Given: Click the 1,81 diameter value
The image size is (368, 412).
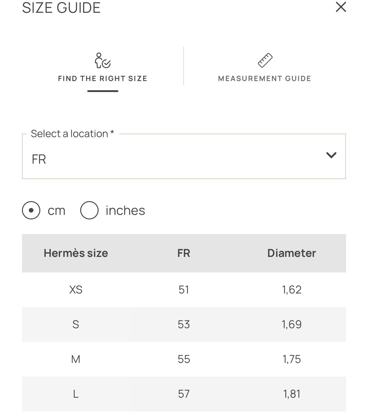Looking at the screenshot, I should click(x=292, y=394).
